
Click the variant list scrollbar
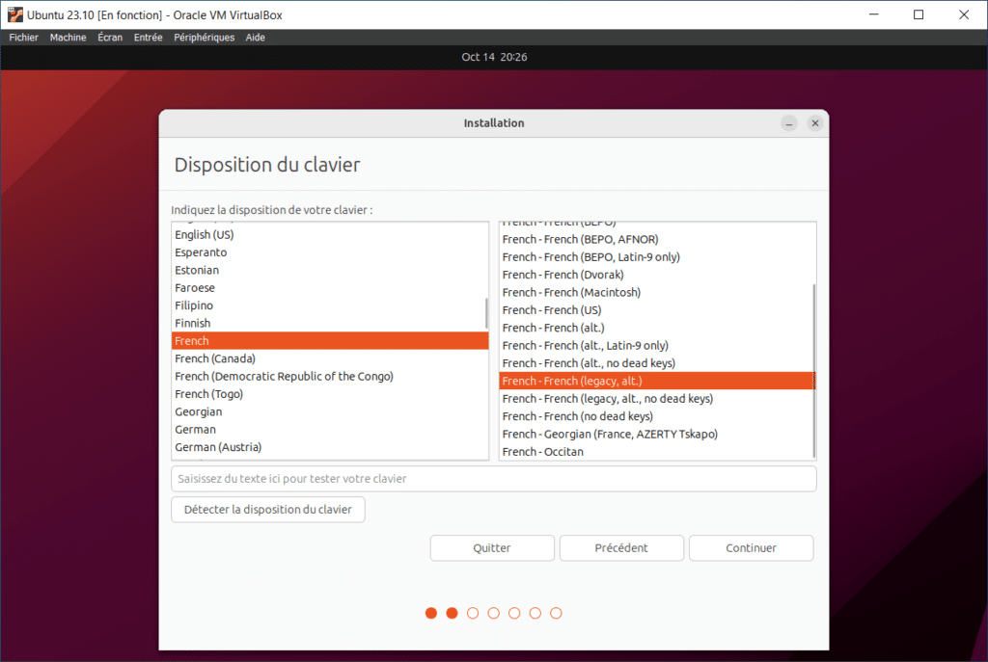pos(814,371)
